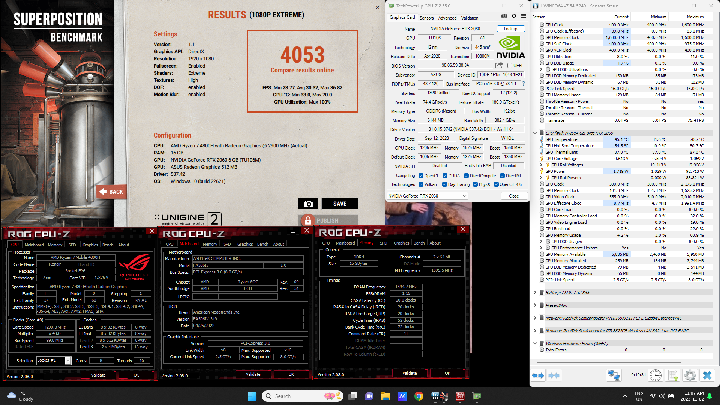720x405 pixels.
Task: Switch to GPU-Z Advanced tab
Action: (447, 18)
